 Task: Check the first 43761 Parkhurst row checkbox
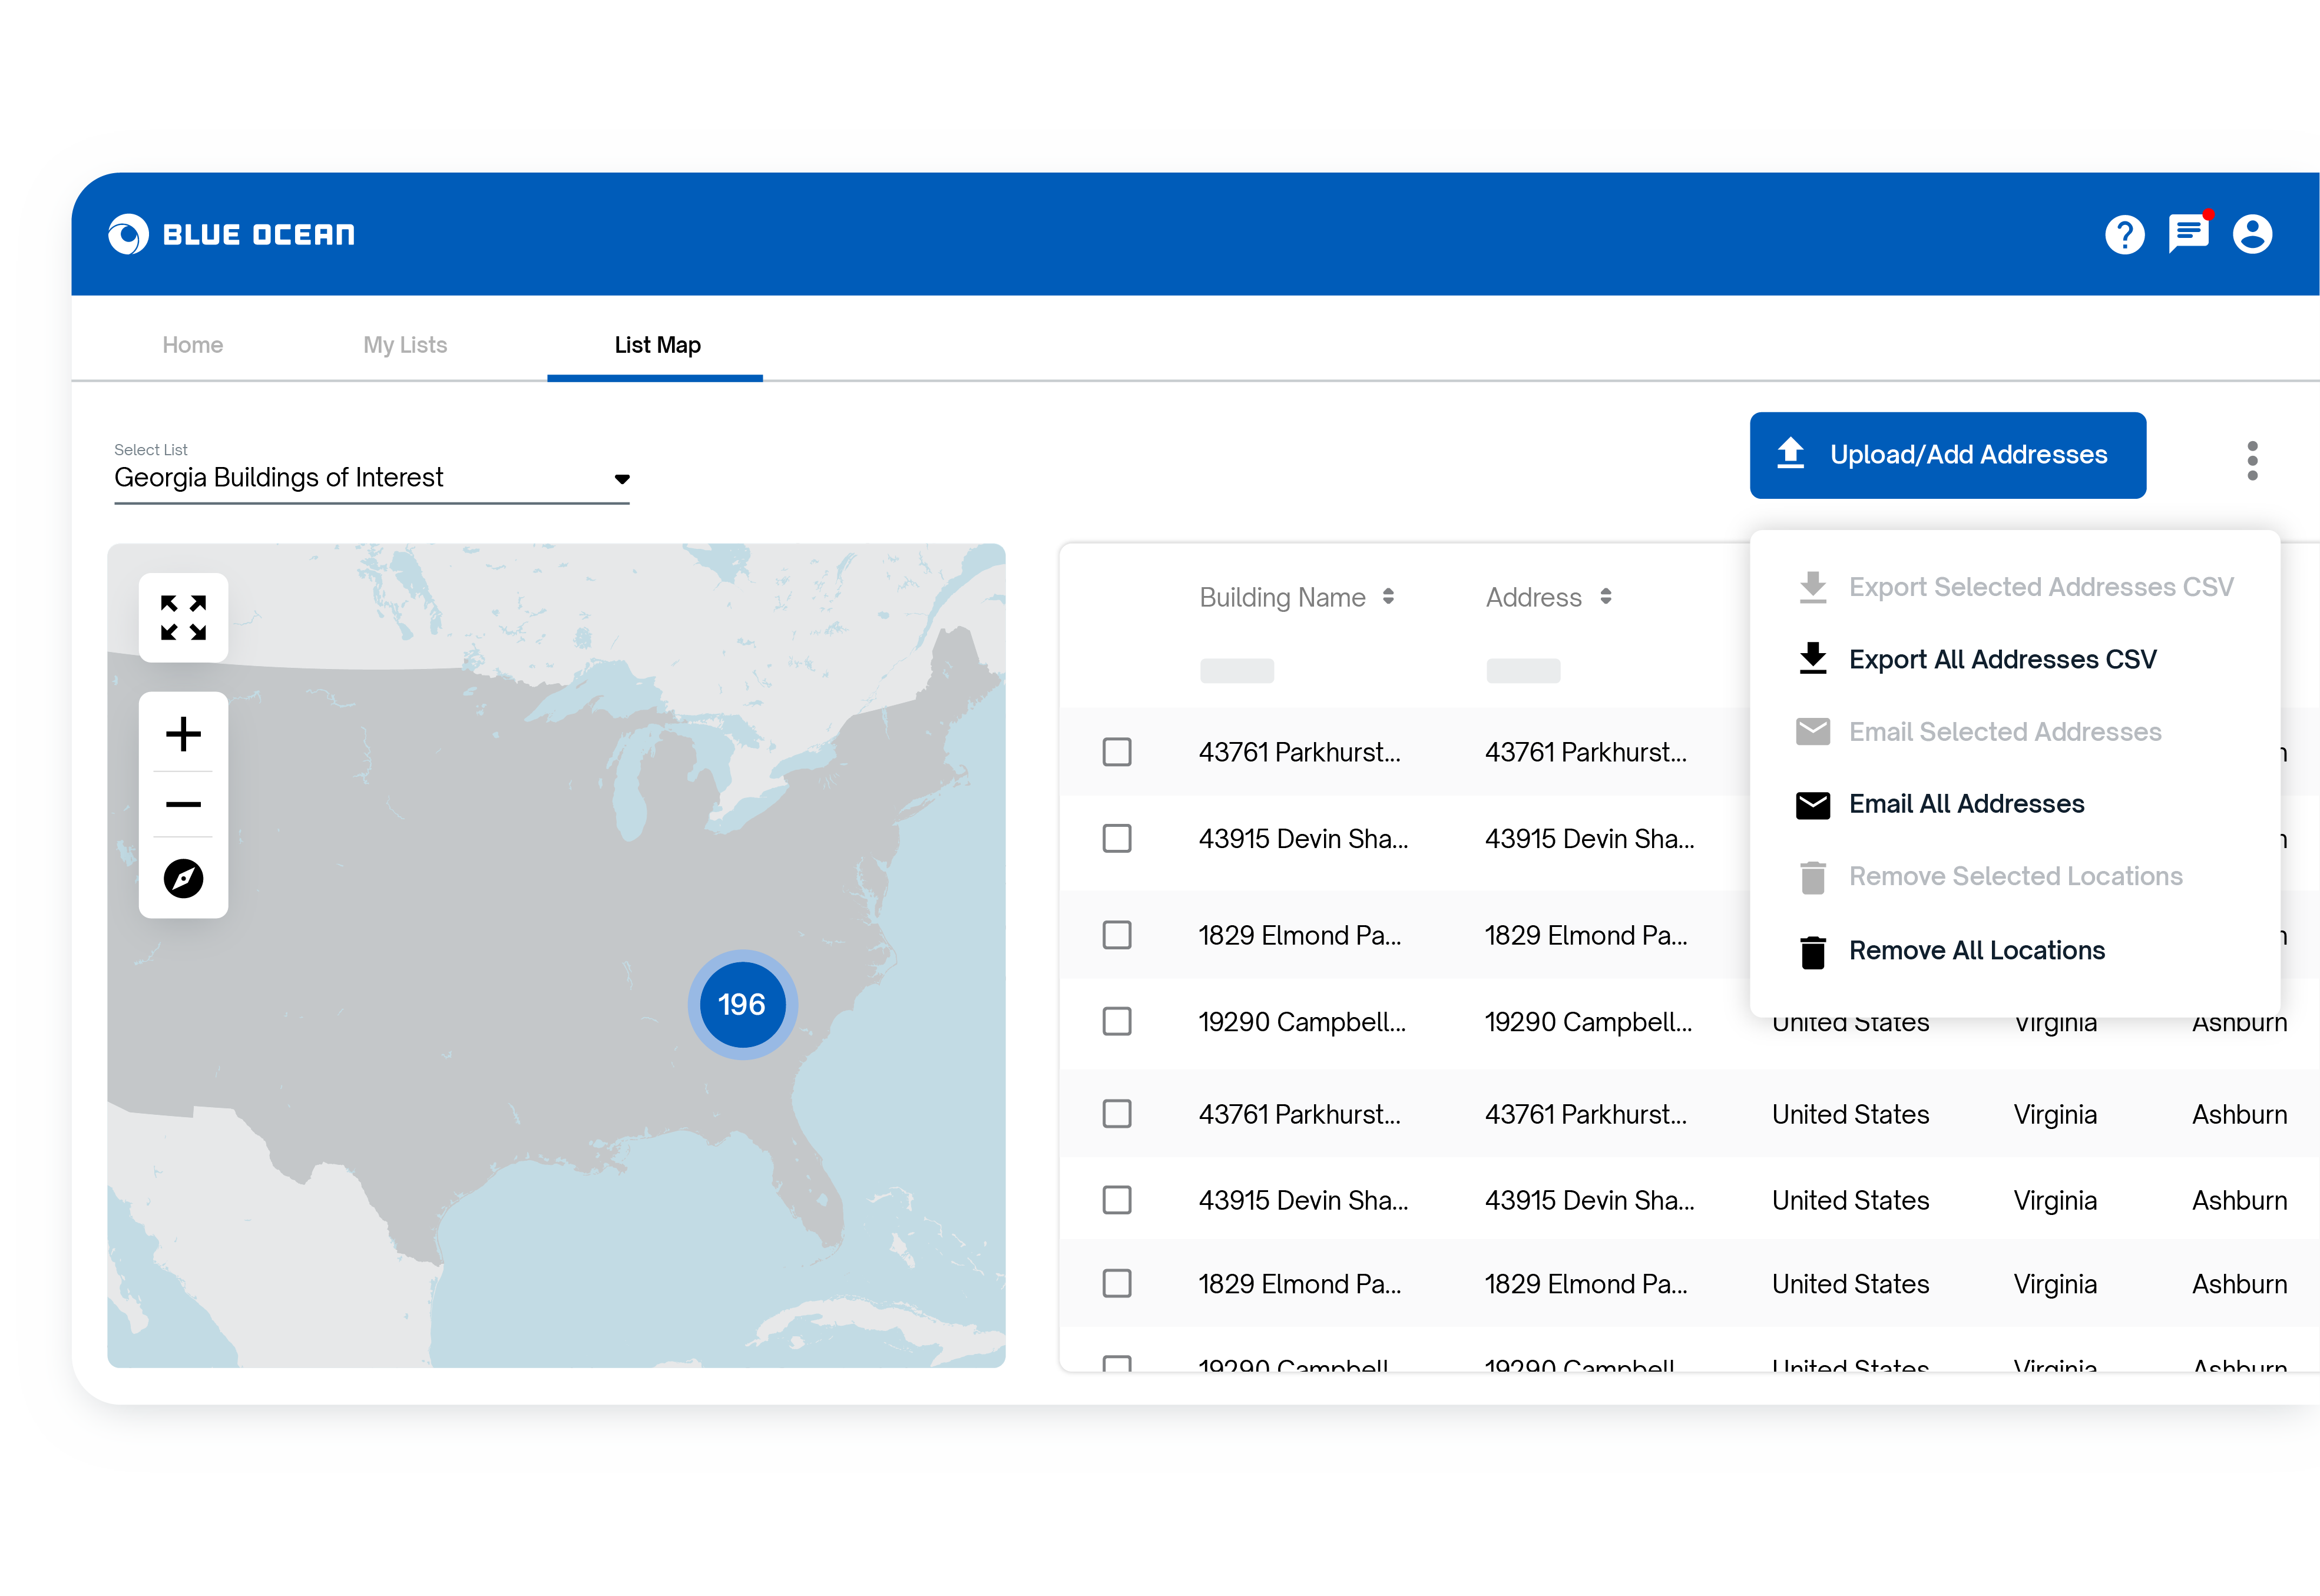1117,752
